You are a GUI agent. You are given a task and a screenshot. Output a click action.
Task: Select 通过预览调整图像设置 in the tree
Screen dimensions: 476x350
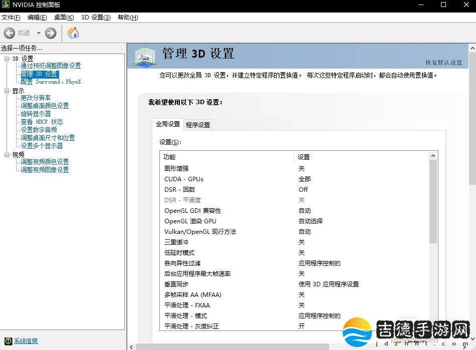tap(51, 66)
